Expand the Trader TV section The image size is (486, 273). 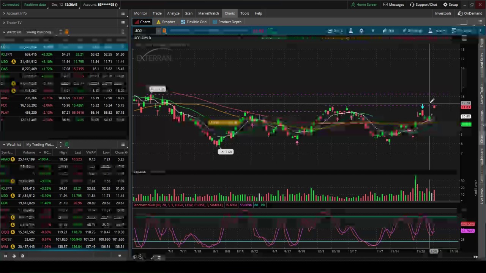tap(4, 23)
